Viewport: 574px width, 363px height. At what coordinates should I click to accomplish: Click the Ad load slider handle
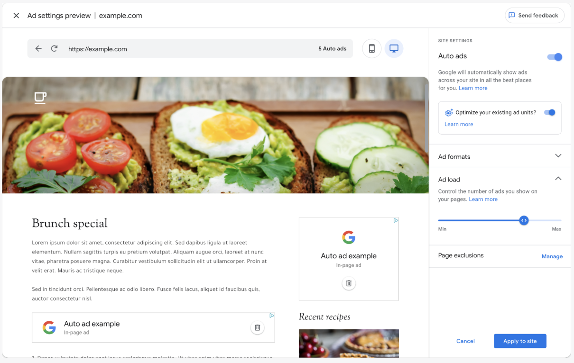(x=524, y=220)
